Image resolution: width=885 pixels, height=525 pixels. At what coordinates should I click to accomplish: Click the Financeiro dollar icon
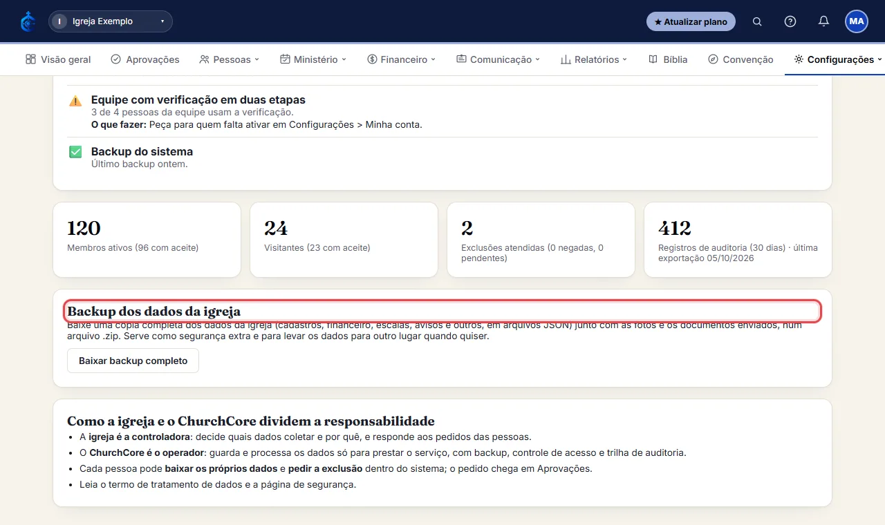point(372,59)
